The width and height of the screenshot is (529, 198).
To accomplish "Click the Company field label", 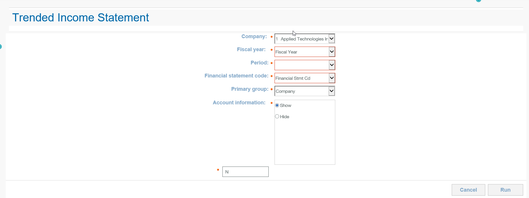I will click(254, 36).
